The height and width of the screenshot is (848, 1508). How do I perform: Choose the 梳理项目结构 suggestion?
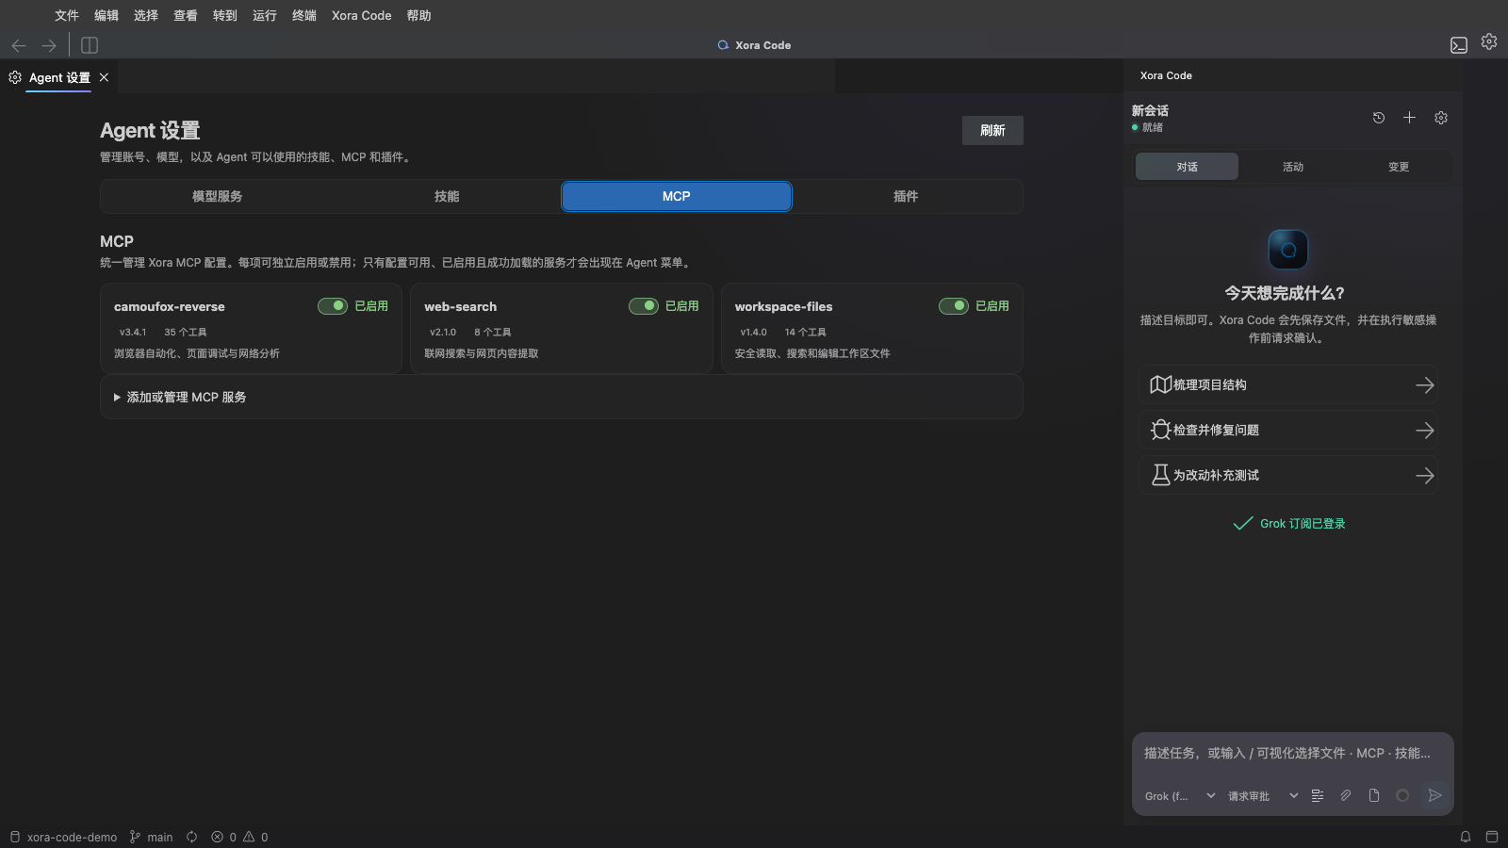1287,385
